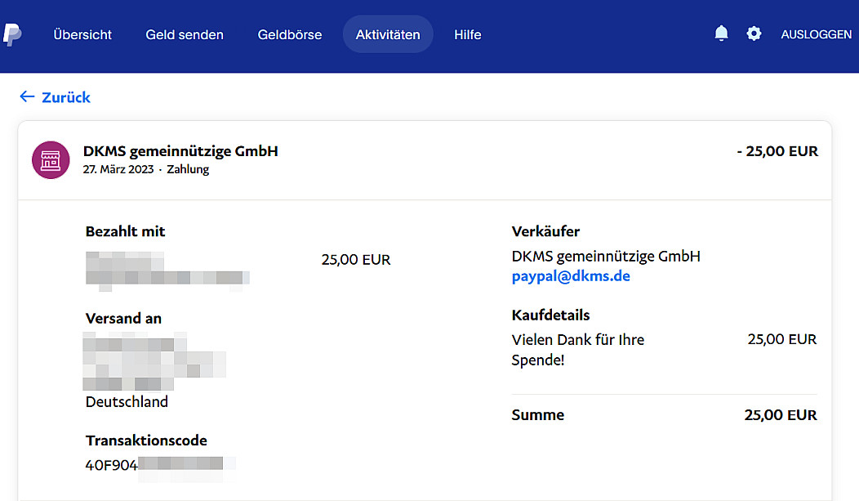Click the DKMS gemeinnützige GmbH transaction title

[180, 151]
